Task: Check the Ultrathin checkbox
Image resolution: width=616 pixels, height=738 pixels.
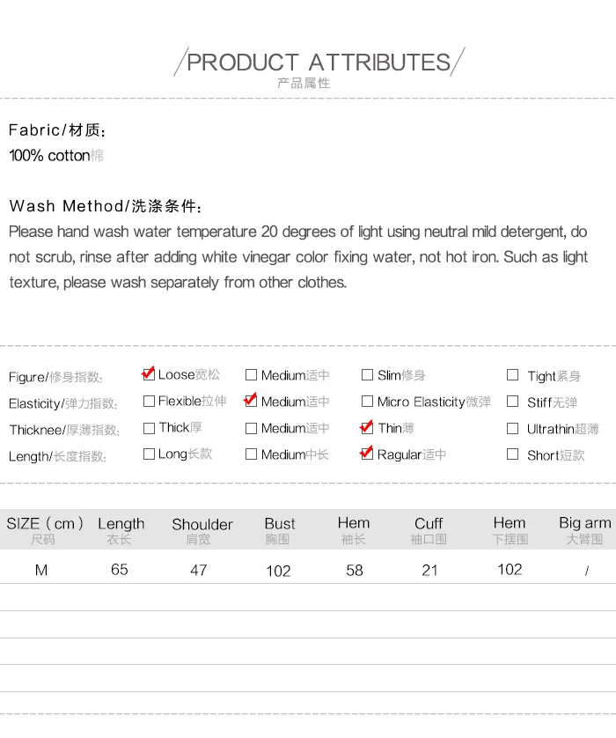Action: point(512,428)
